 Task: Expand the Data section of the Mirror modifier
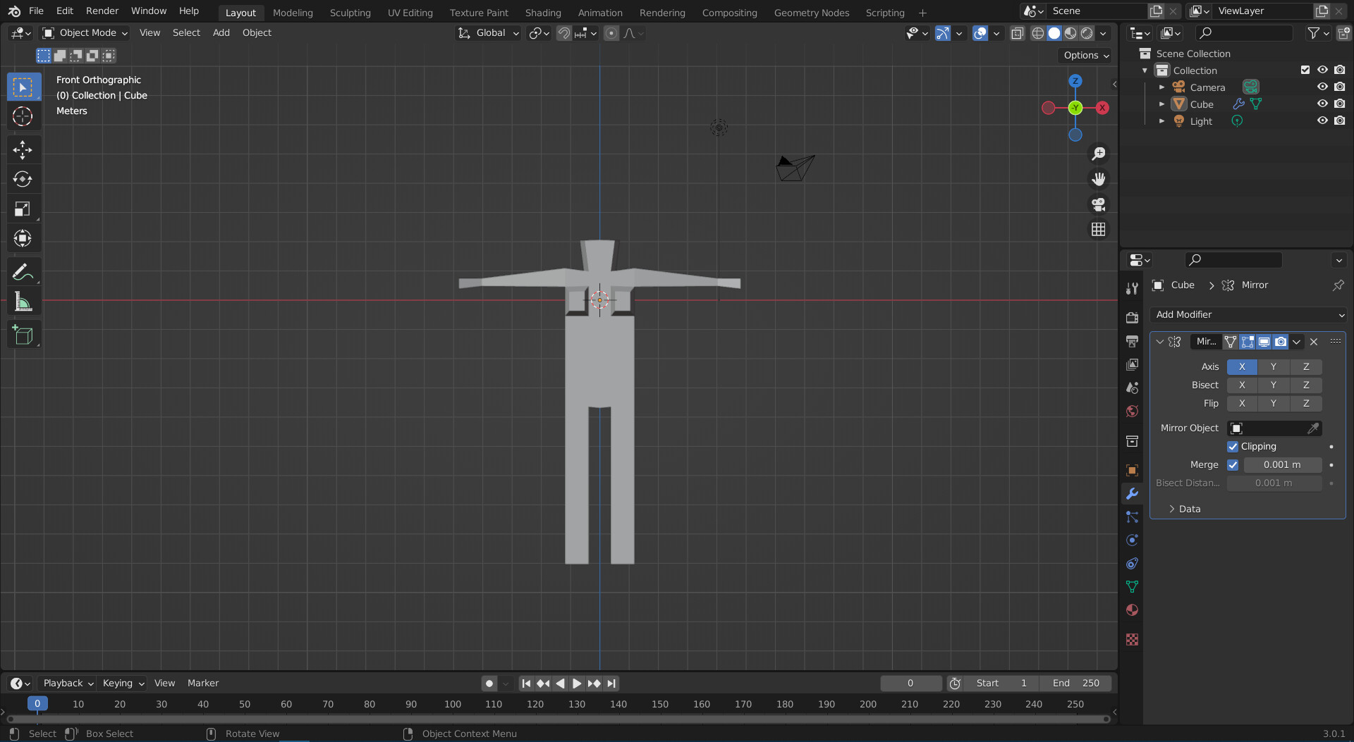coord(1189,509)
